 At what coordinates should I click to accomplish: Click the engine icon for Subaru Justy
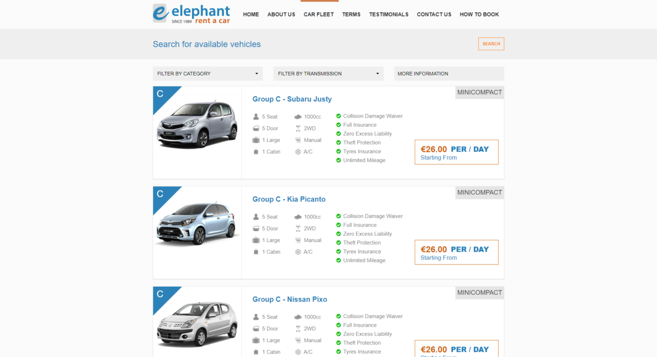coord(298,117)
